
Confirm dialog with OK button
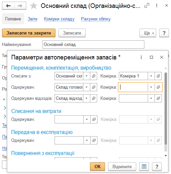click(97, 166)
